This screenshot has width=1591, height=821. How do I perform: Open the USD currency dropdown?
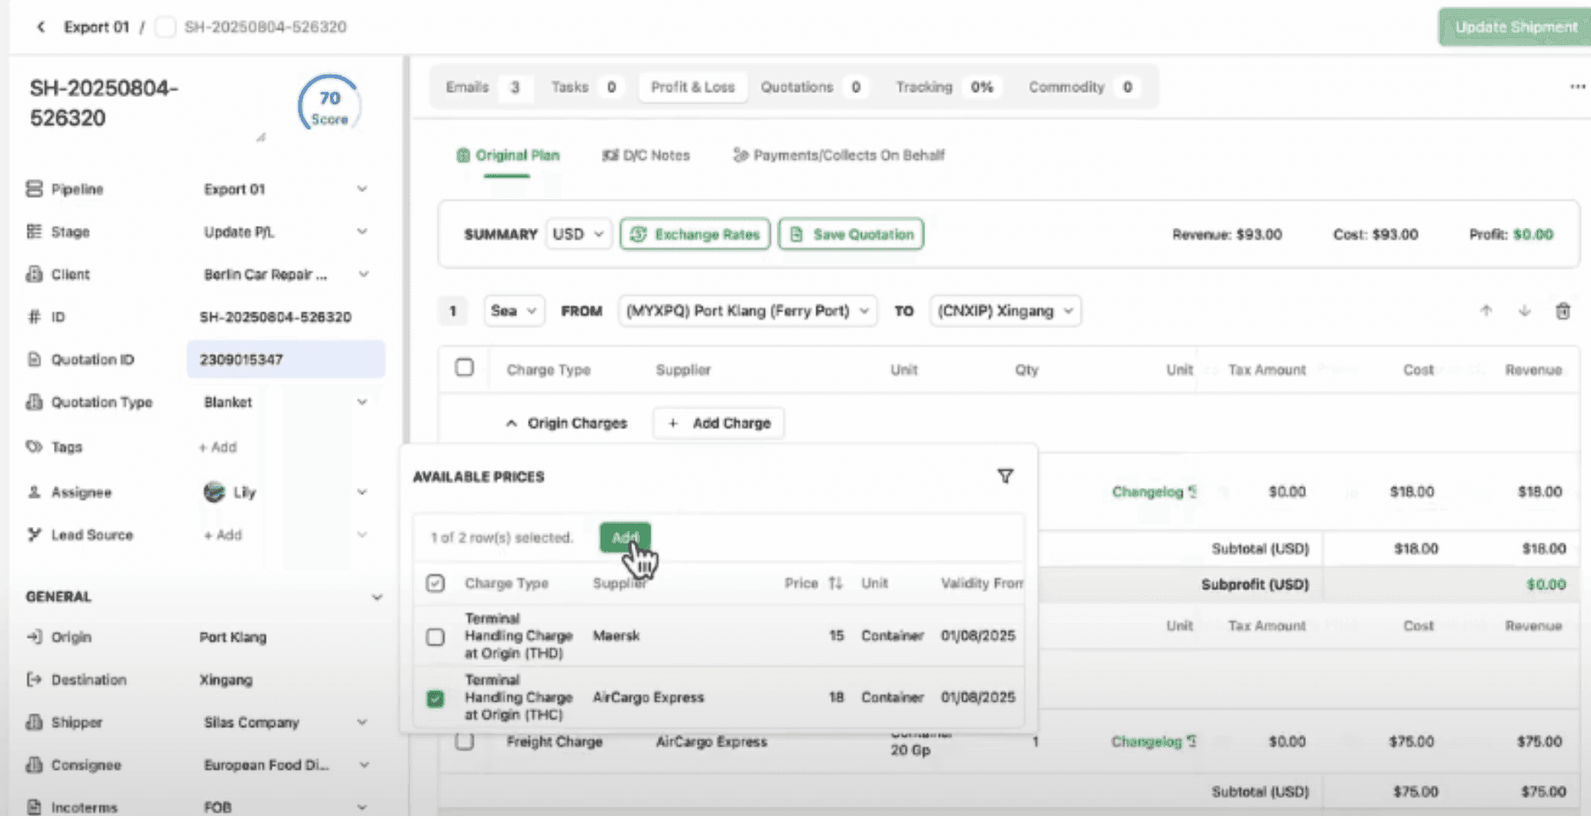click(578, 234)
